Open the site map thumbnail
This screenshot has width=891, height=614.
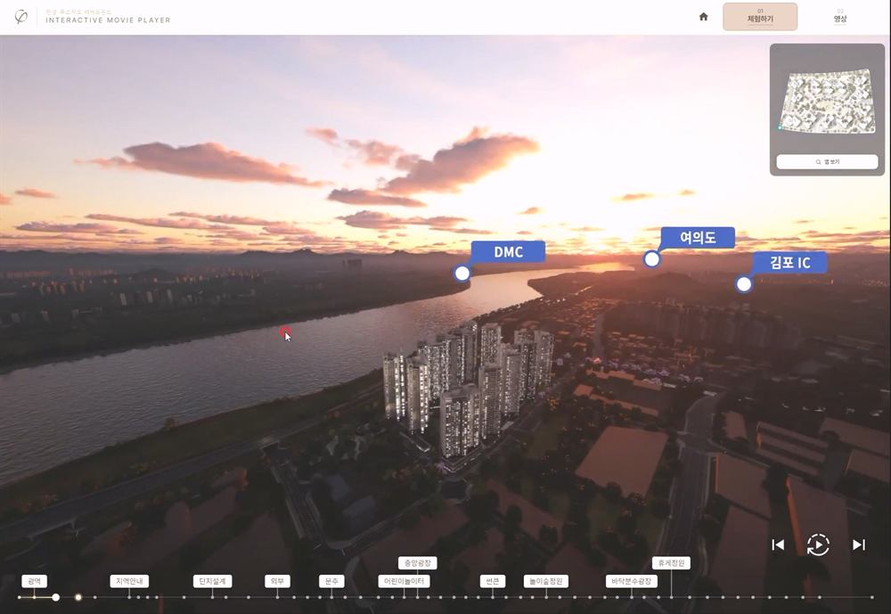827,102
